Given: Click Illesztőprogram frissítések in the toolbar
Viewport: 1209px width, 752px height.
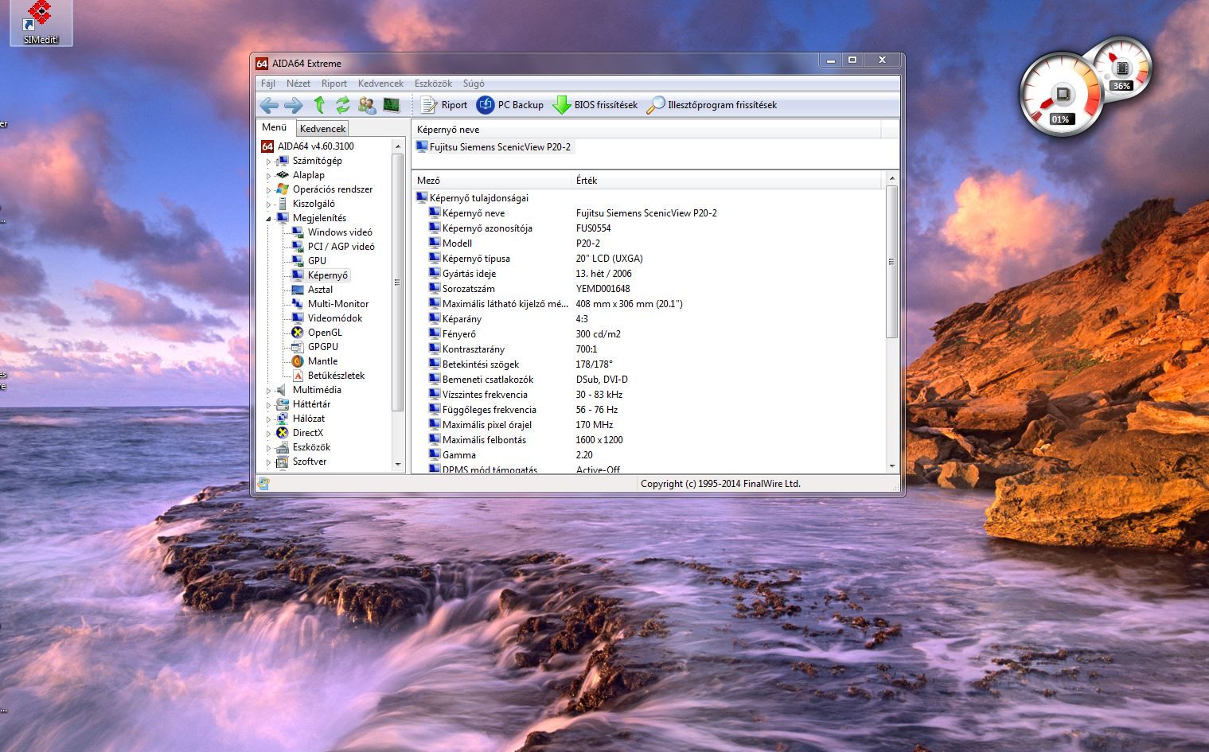Looking at the screenshot, I should (712, 105).
